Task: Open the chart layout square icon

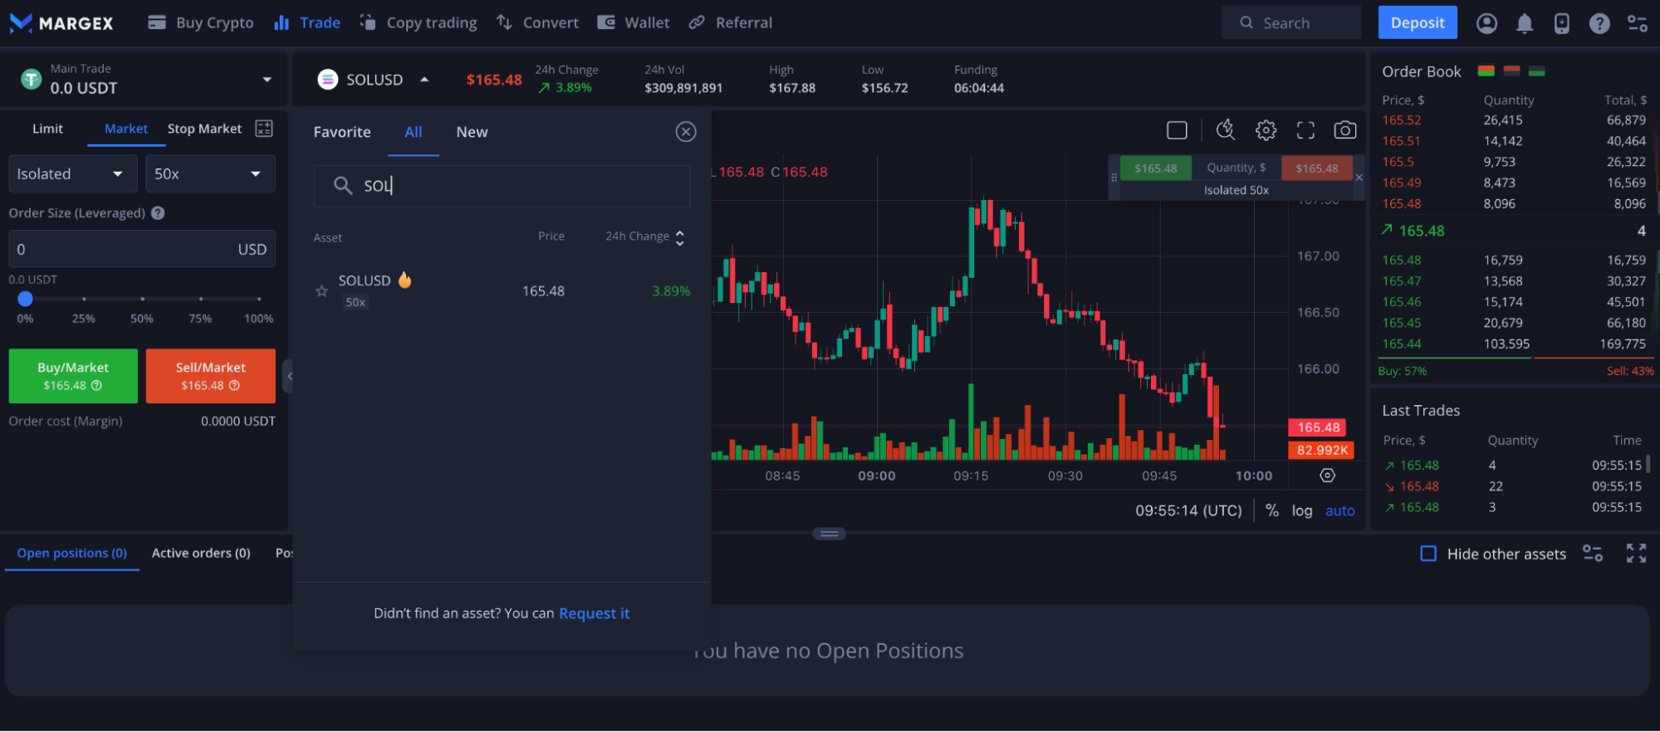Action: (x=1177, y=130)
